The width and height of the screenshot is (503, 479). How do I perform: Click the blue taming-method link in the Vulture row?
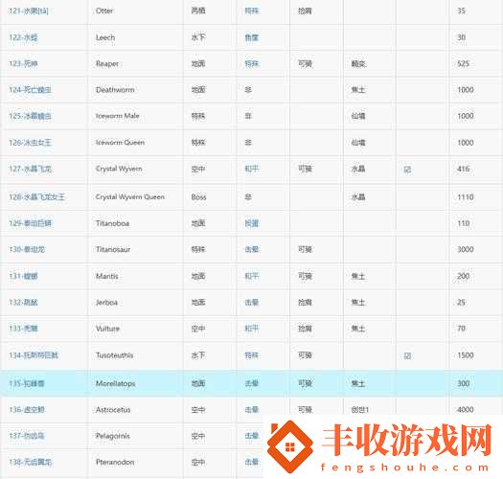pyautogui.click(x=252, y=329)
